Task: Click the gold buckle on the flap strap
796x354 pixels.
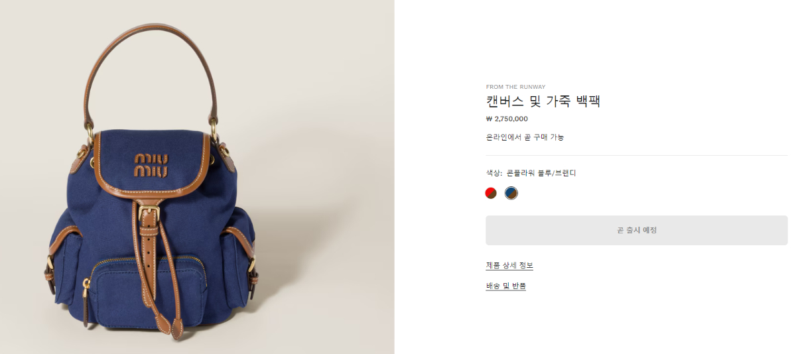Action: (150, 212)
